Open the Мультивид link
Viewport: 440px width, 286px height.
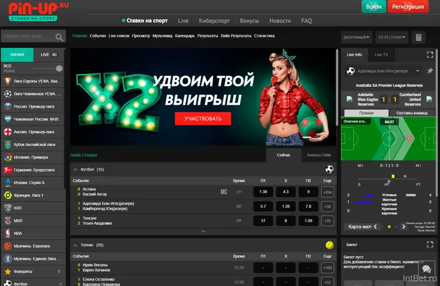[x=162, y=36]
